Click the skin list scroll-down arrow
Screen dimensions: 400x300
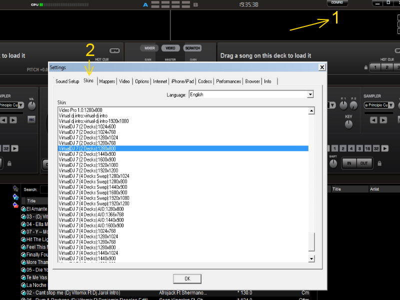pyautogui.click(x=311, y=258)
